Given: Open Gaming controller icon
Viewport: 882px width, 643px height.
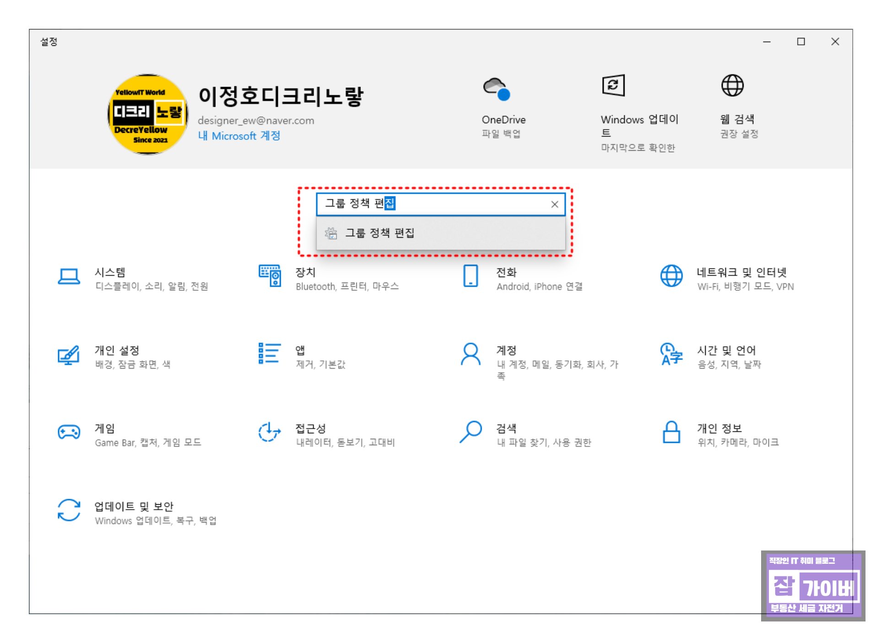Looking at the screenshot, I should 69,432.
